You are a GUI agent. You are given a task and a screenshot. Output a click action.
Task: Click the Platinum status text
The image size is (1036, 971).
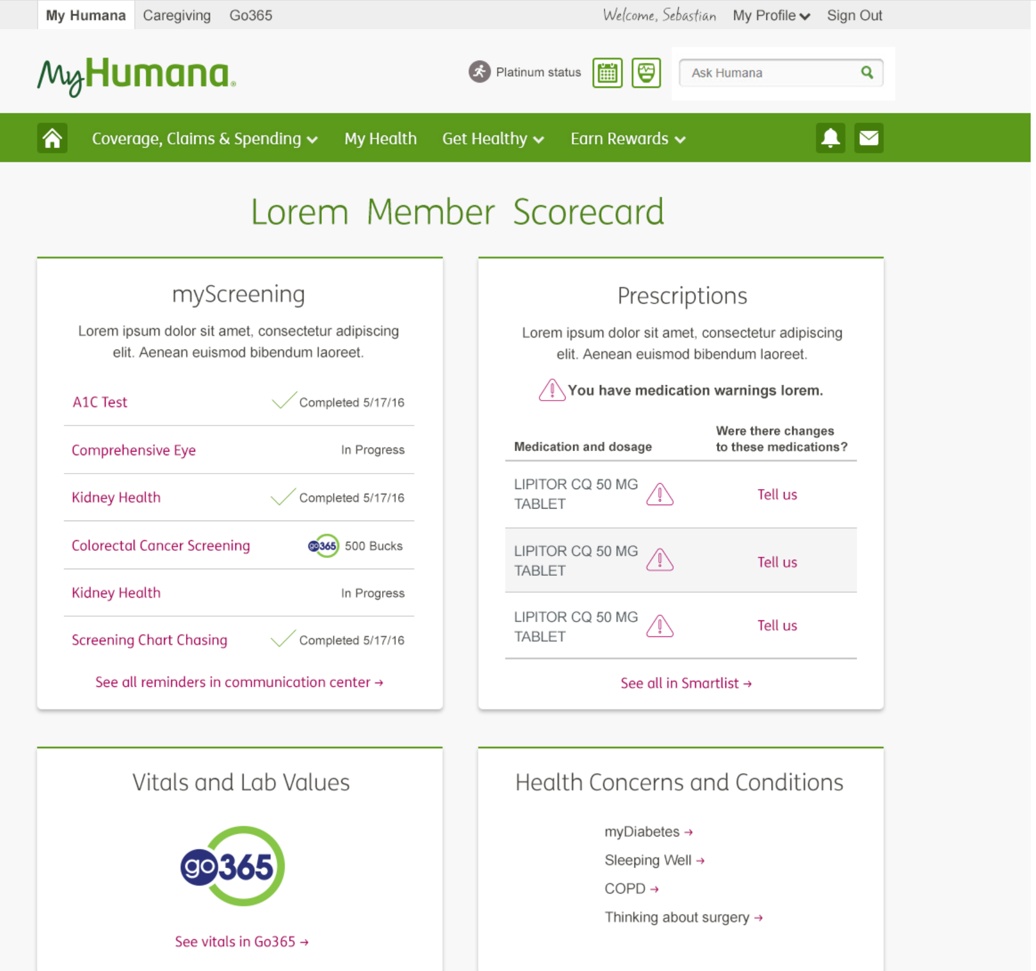point(538,72)
